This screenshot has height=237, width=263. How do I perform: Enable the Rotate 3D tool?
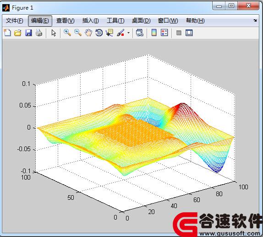(99, 33)
